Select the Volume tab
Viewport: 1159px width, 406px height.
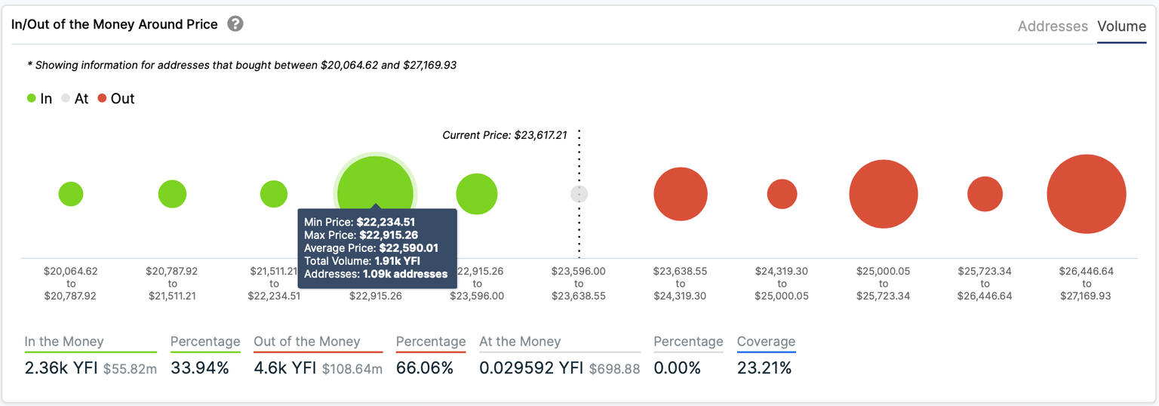[1121, 26]
